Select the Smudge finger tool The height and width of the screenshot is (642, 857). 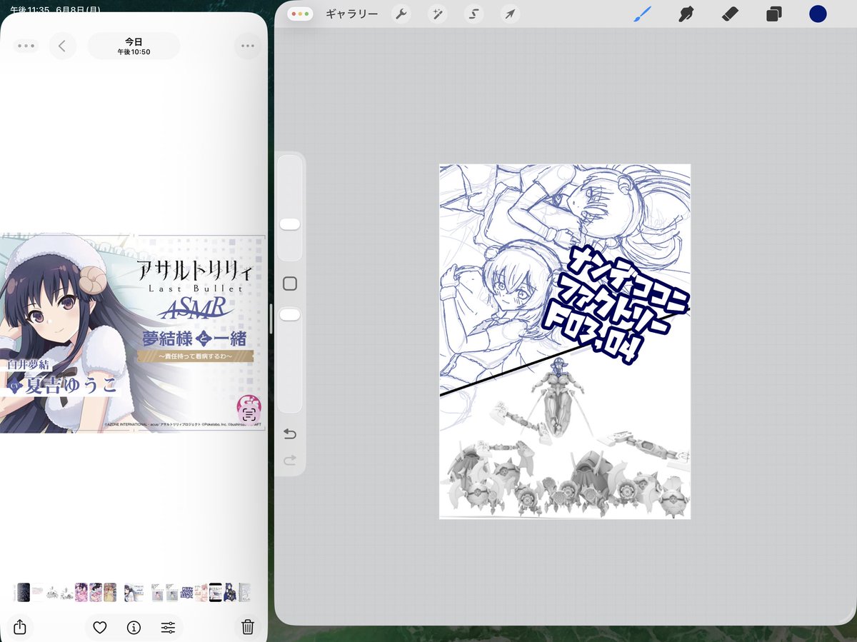tap(688, 14)
